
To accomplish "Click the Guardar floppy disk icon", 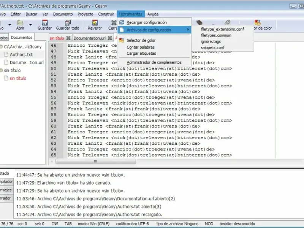I will [x=45, y=23].
